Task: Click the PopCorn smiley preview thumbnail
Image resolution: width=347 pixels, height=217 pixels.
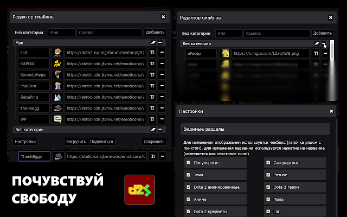Action: (x=57, y=86)
